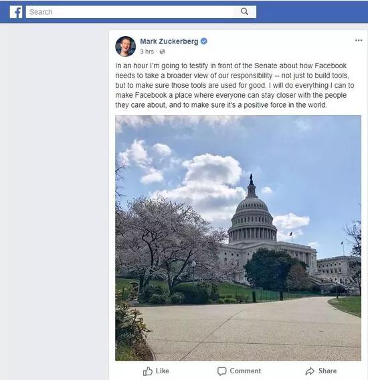Click the speech bubble Comment icon
Image resolution: width=368 pixels, height=380 pixels.
222,371
